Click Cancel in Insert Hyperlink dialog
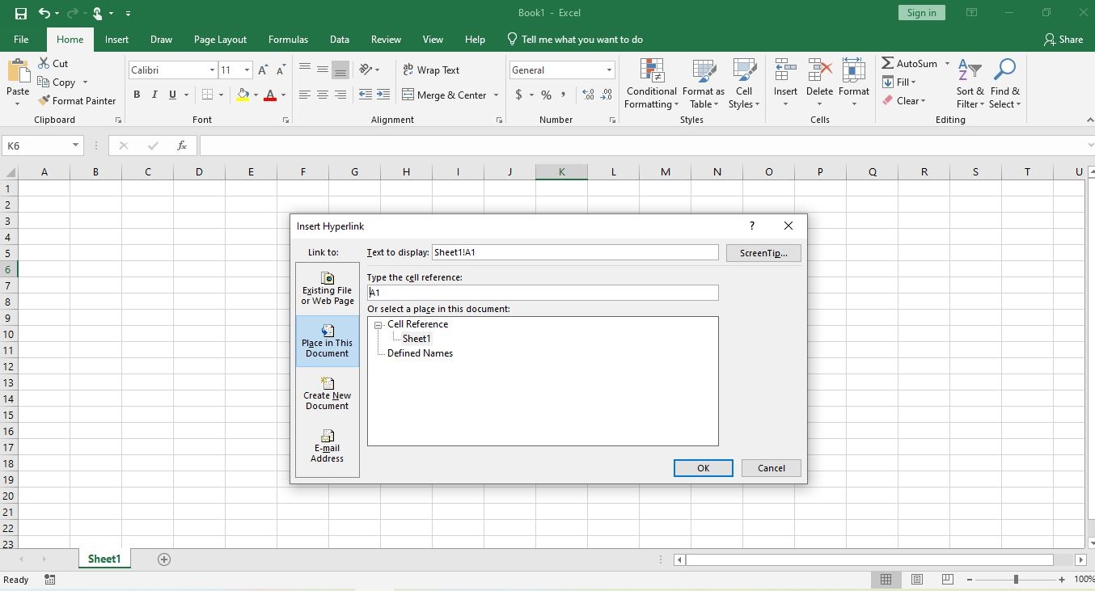 pyautogui.click(x=771, y=468)
